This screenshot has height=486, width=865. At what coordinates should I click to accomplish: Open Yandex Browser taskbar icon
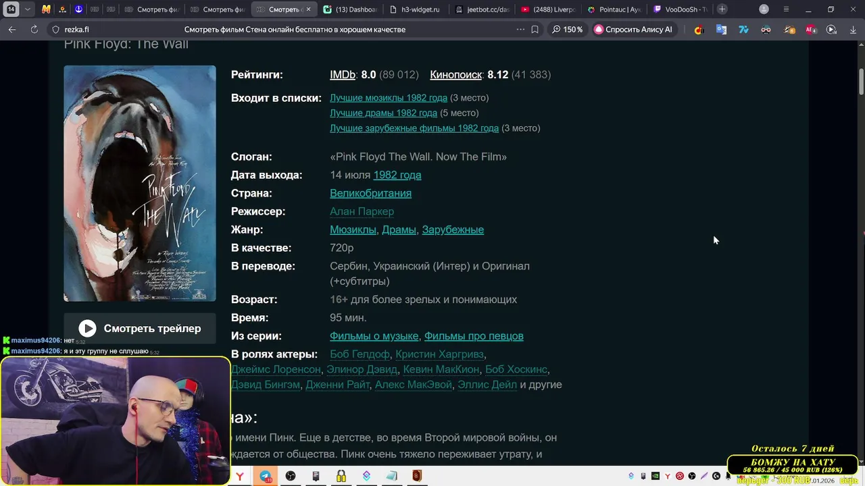[x=240, y=476]
